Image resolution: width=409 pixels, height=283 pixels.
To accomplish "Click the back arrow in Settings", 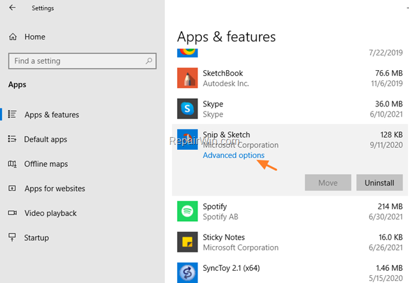I will tap(12, 8).
